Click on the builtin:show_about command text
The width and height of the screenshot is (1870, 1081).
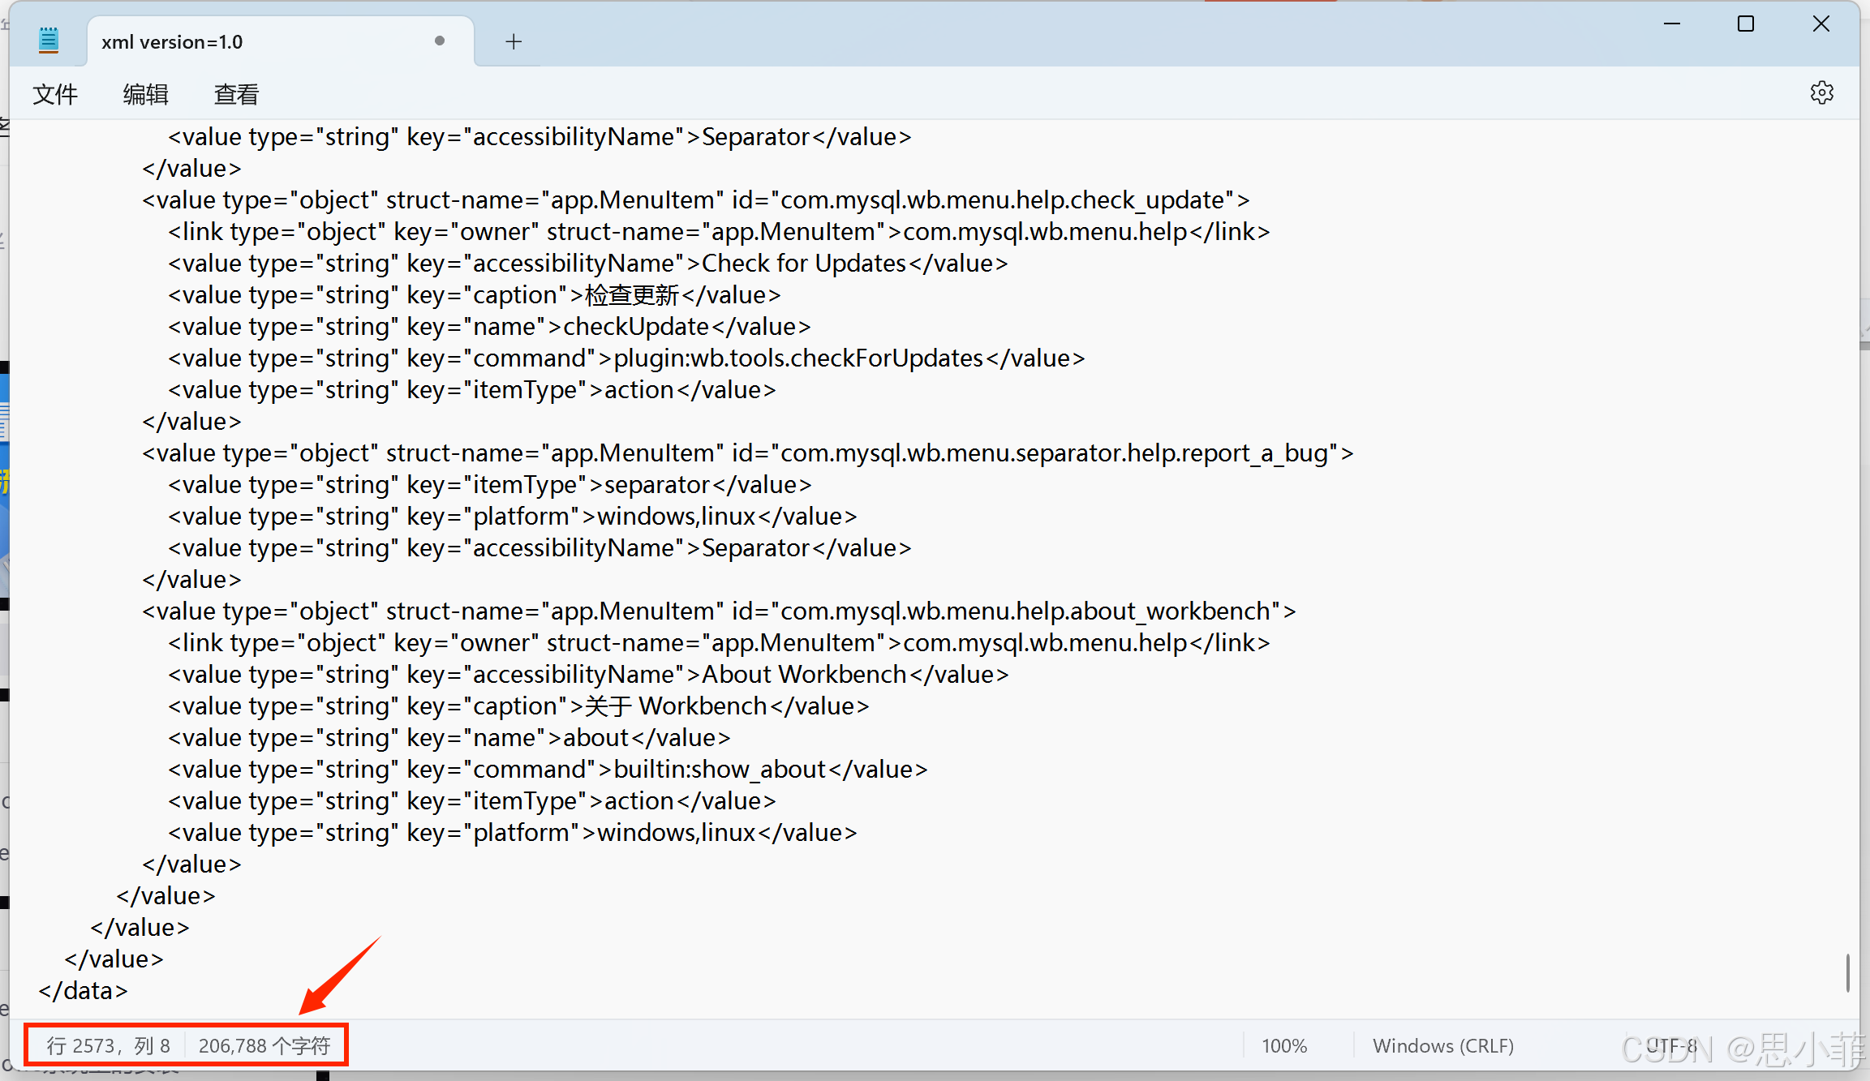point(719,770)
